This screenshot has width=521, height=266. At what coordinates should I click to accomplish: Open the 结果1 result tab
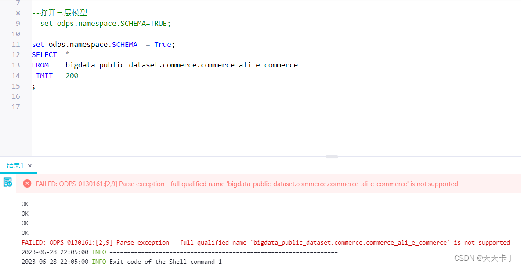point(15,166)
